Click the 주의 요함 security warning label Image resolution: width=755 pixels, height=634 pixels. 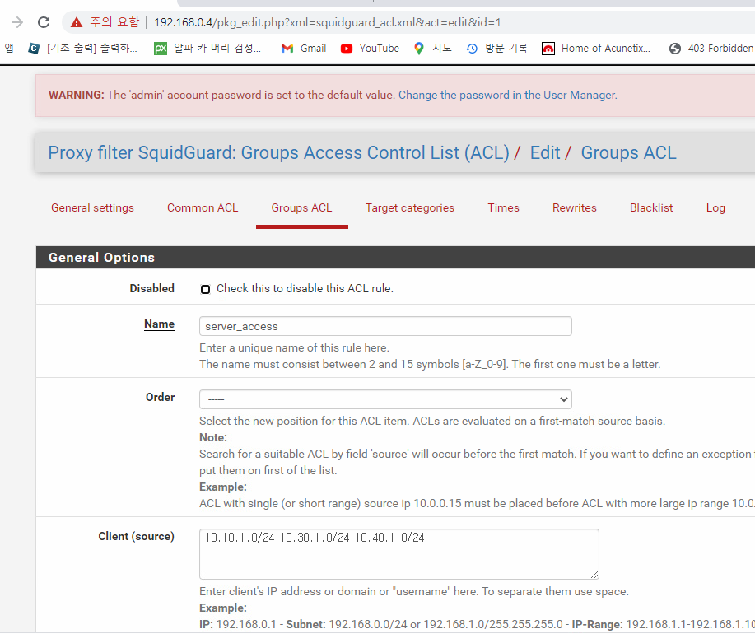[x=114, y=22]
